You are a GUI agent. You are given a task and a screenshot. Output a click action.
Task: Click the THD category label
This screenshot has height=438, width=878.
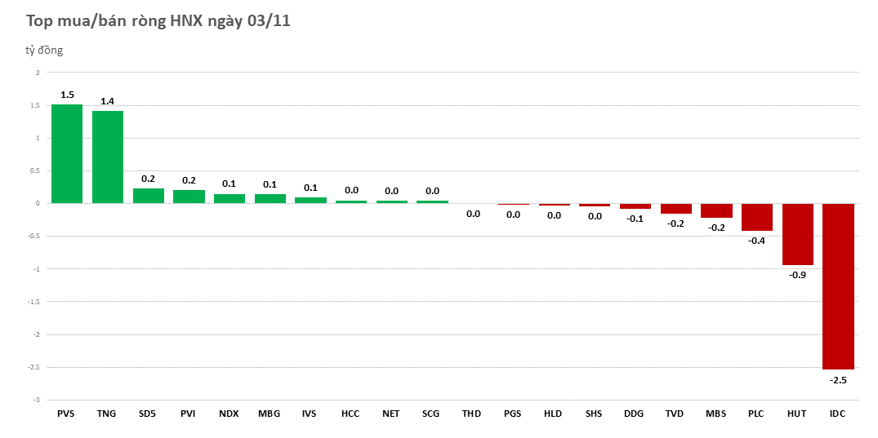click(x=472, y=414)
